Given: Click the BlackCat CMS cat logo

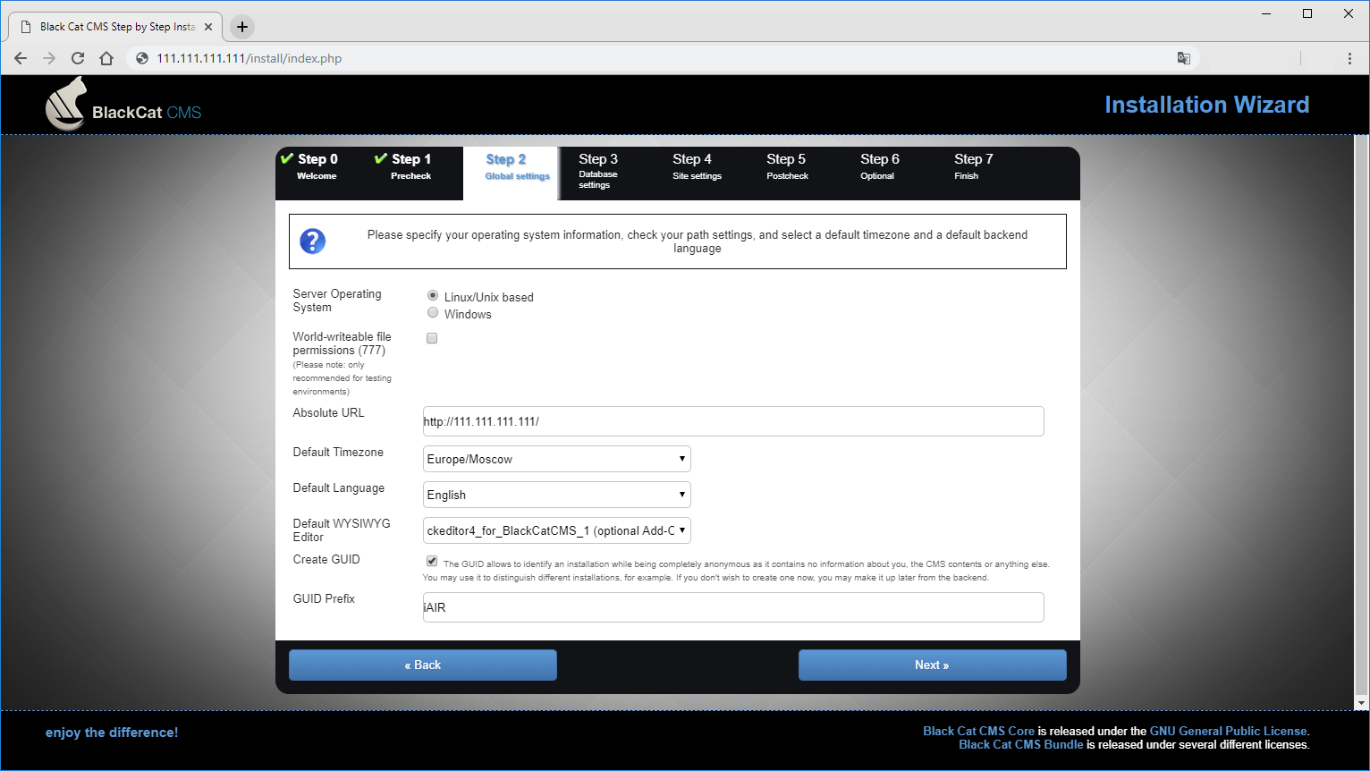Looking at the screenshot, I should click(x=67, y=105).
